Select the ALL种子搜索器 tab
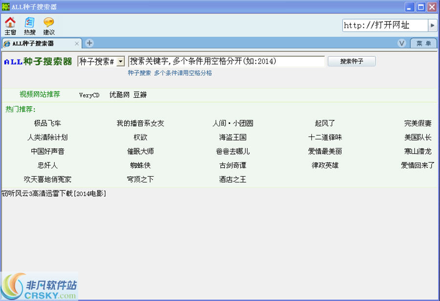 click(x=42, y=43)
